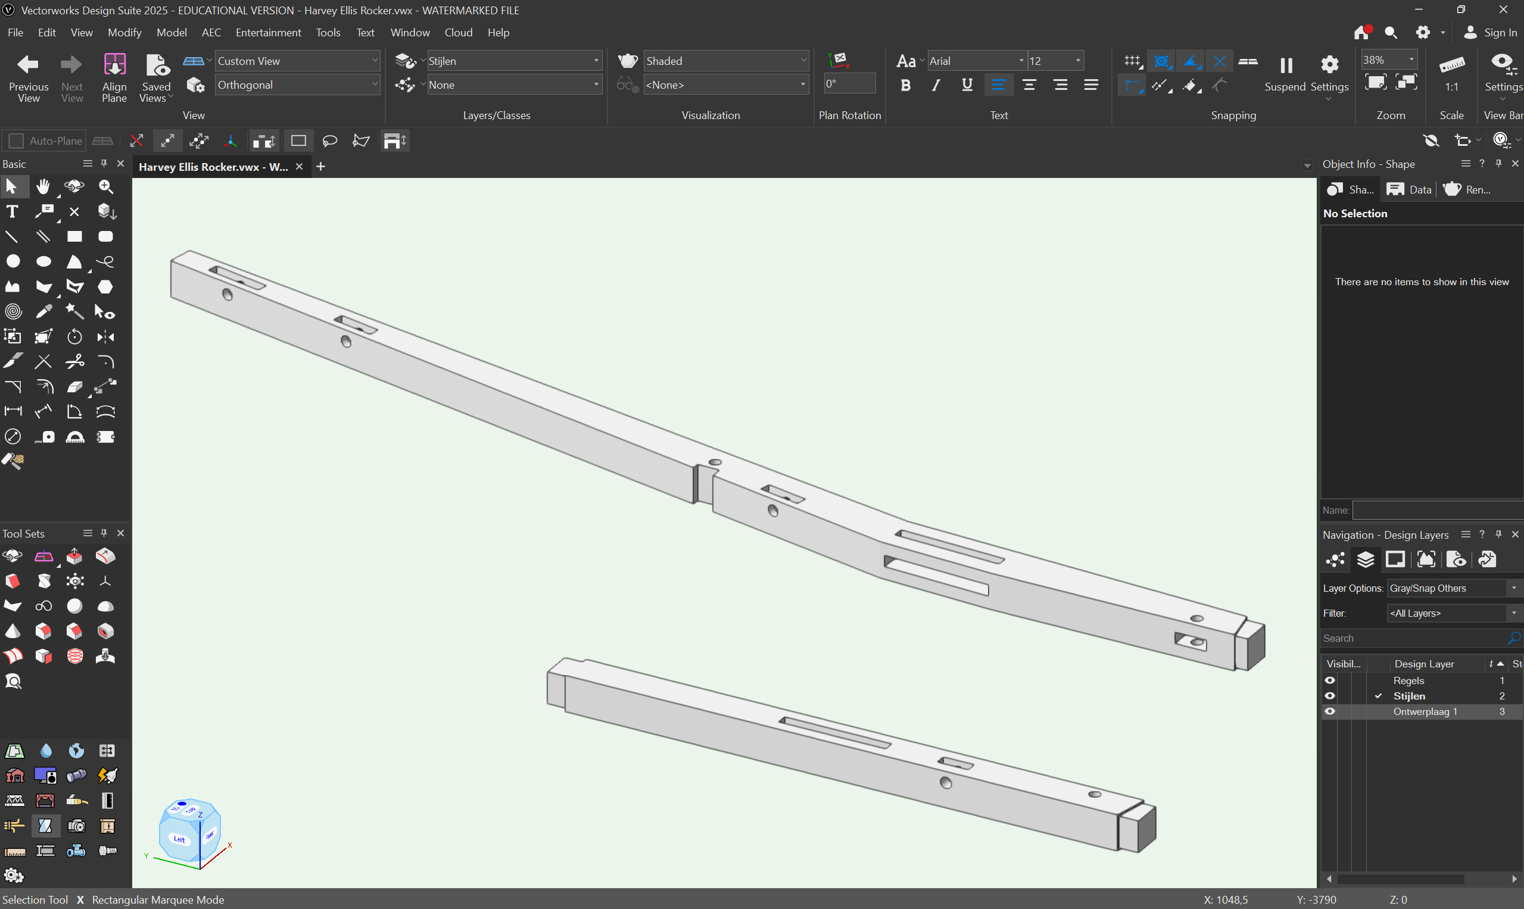Toggle visibility of Ontwerplaag 1

click(1330, 711)
